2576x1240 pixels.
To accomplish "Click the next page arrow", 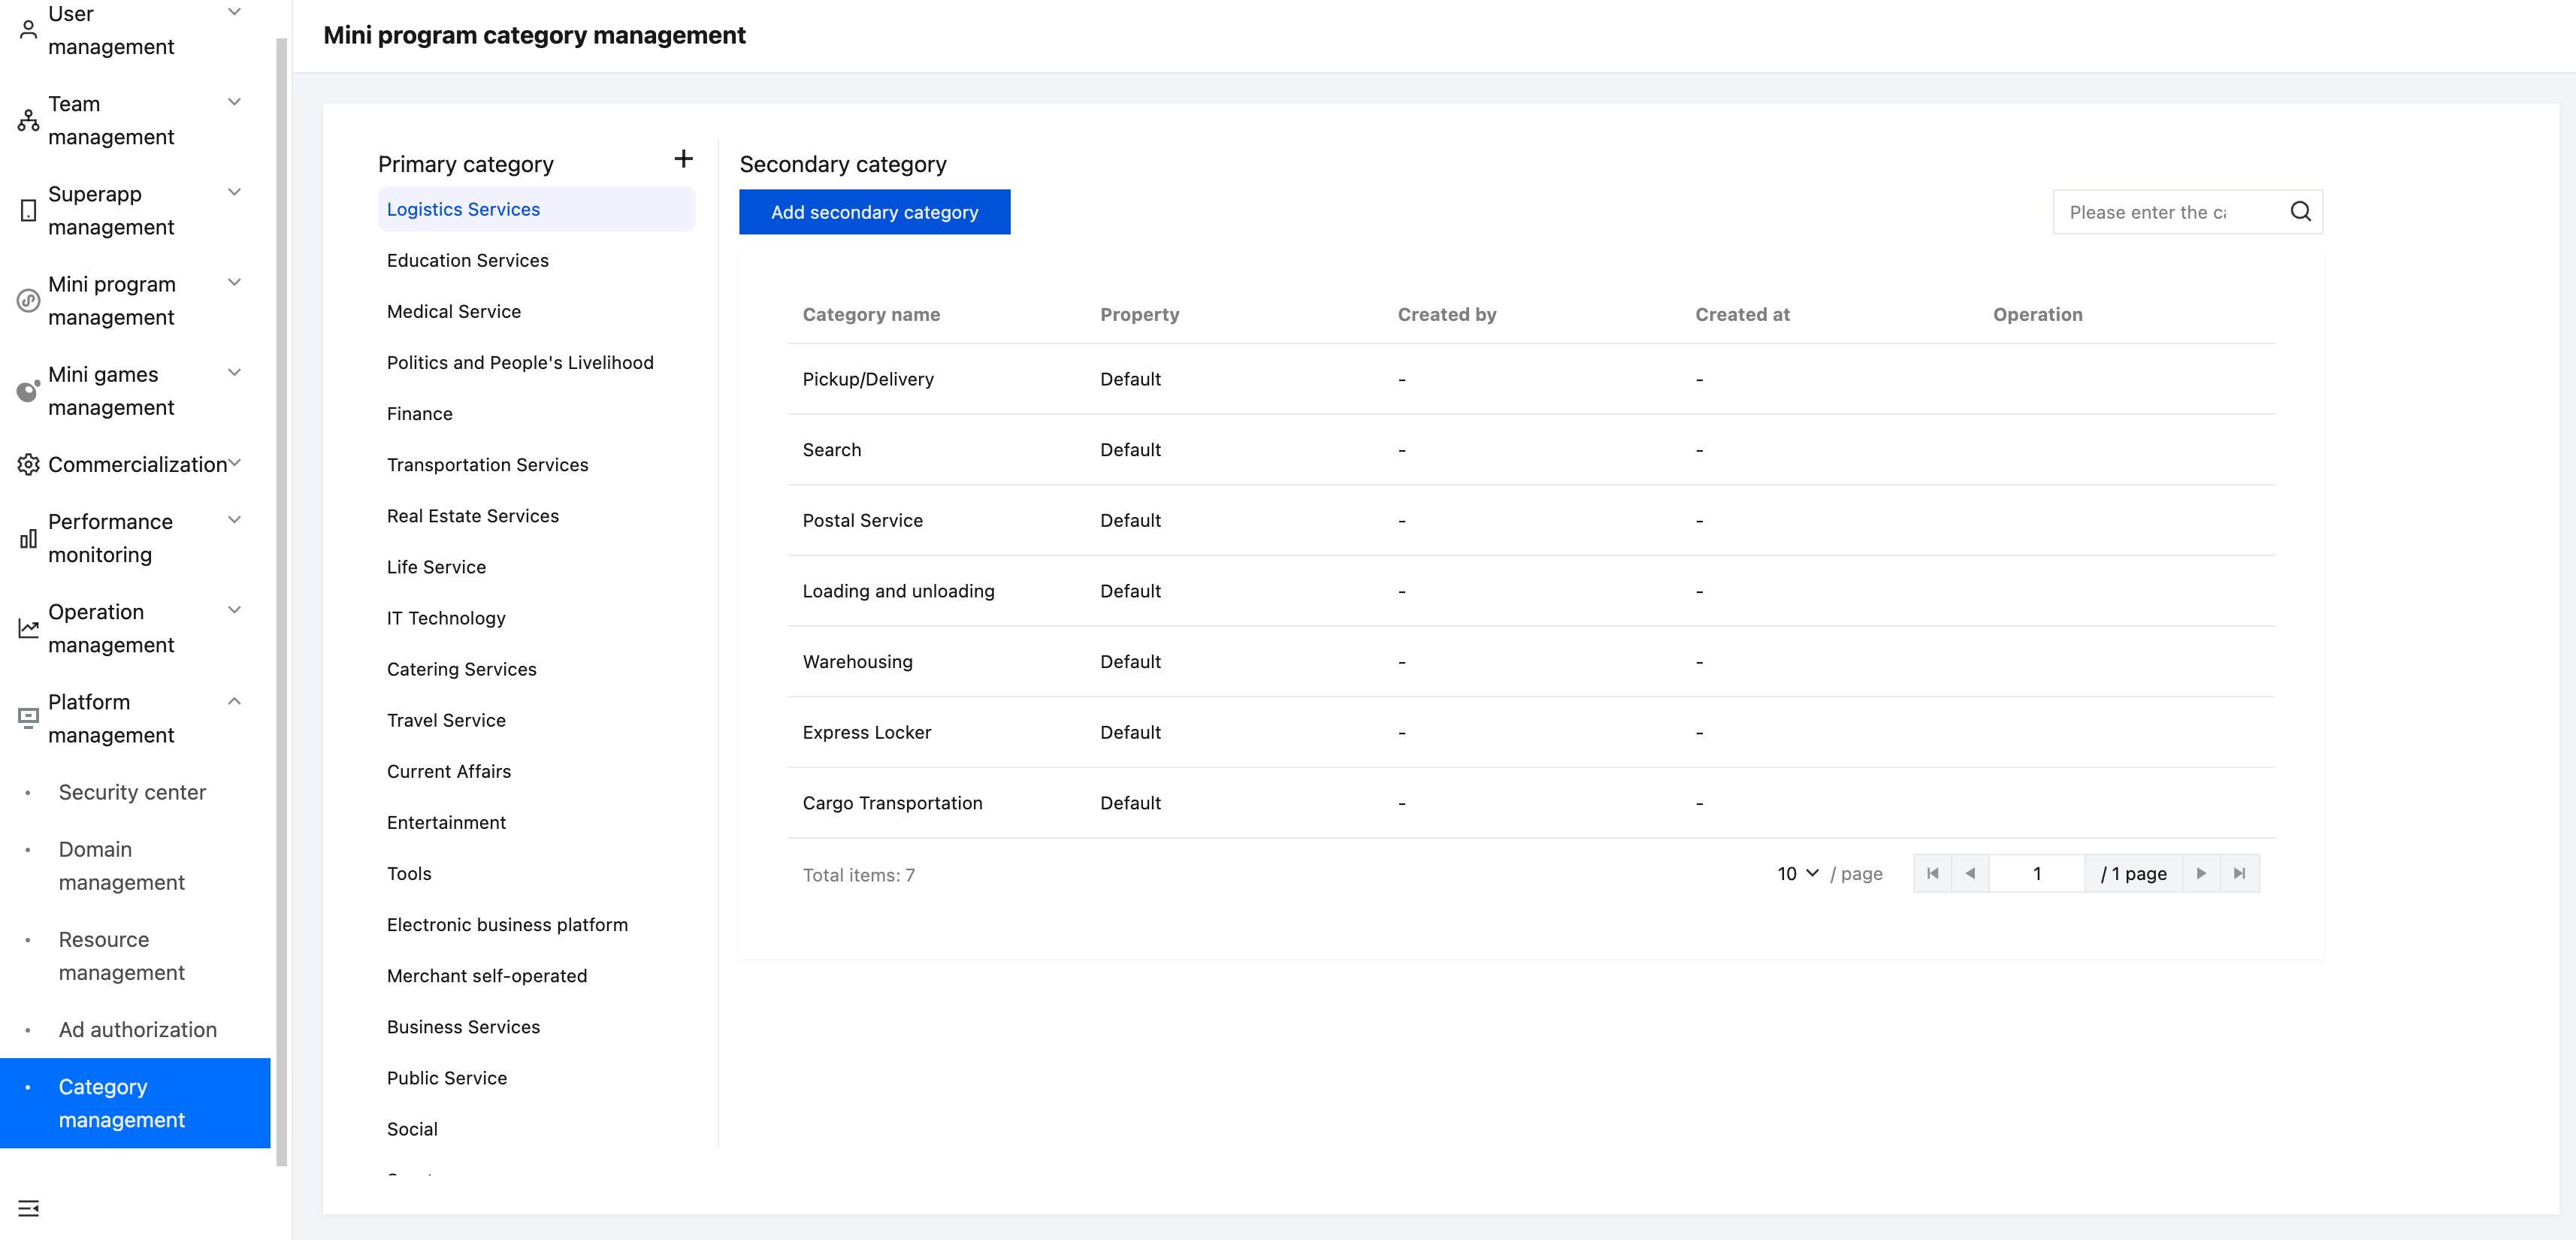I will pos(2201,873).
